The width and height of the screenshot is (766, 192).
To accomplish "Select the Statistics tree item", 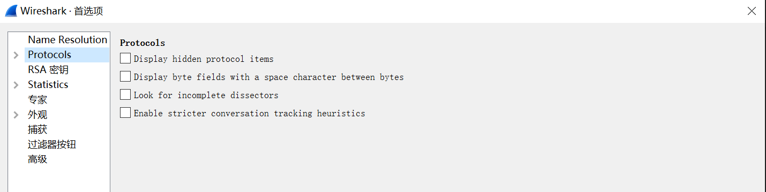I will pos(48,84).
